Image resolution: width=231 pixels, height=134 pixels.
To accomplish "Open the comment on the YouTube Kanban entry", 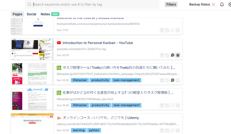I will coord(172,55).
